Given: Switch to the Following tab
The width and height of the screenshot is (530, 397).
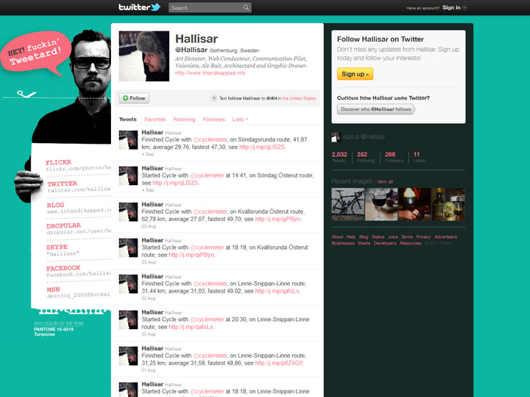Looking at the screenshot, I should pyautogui.click(x=184, y=119).
